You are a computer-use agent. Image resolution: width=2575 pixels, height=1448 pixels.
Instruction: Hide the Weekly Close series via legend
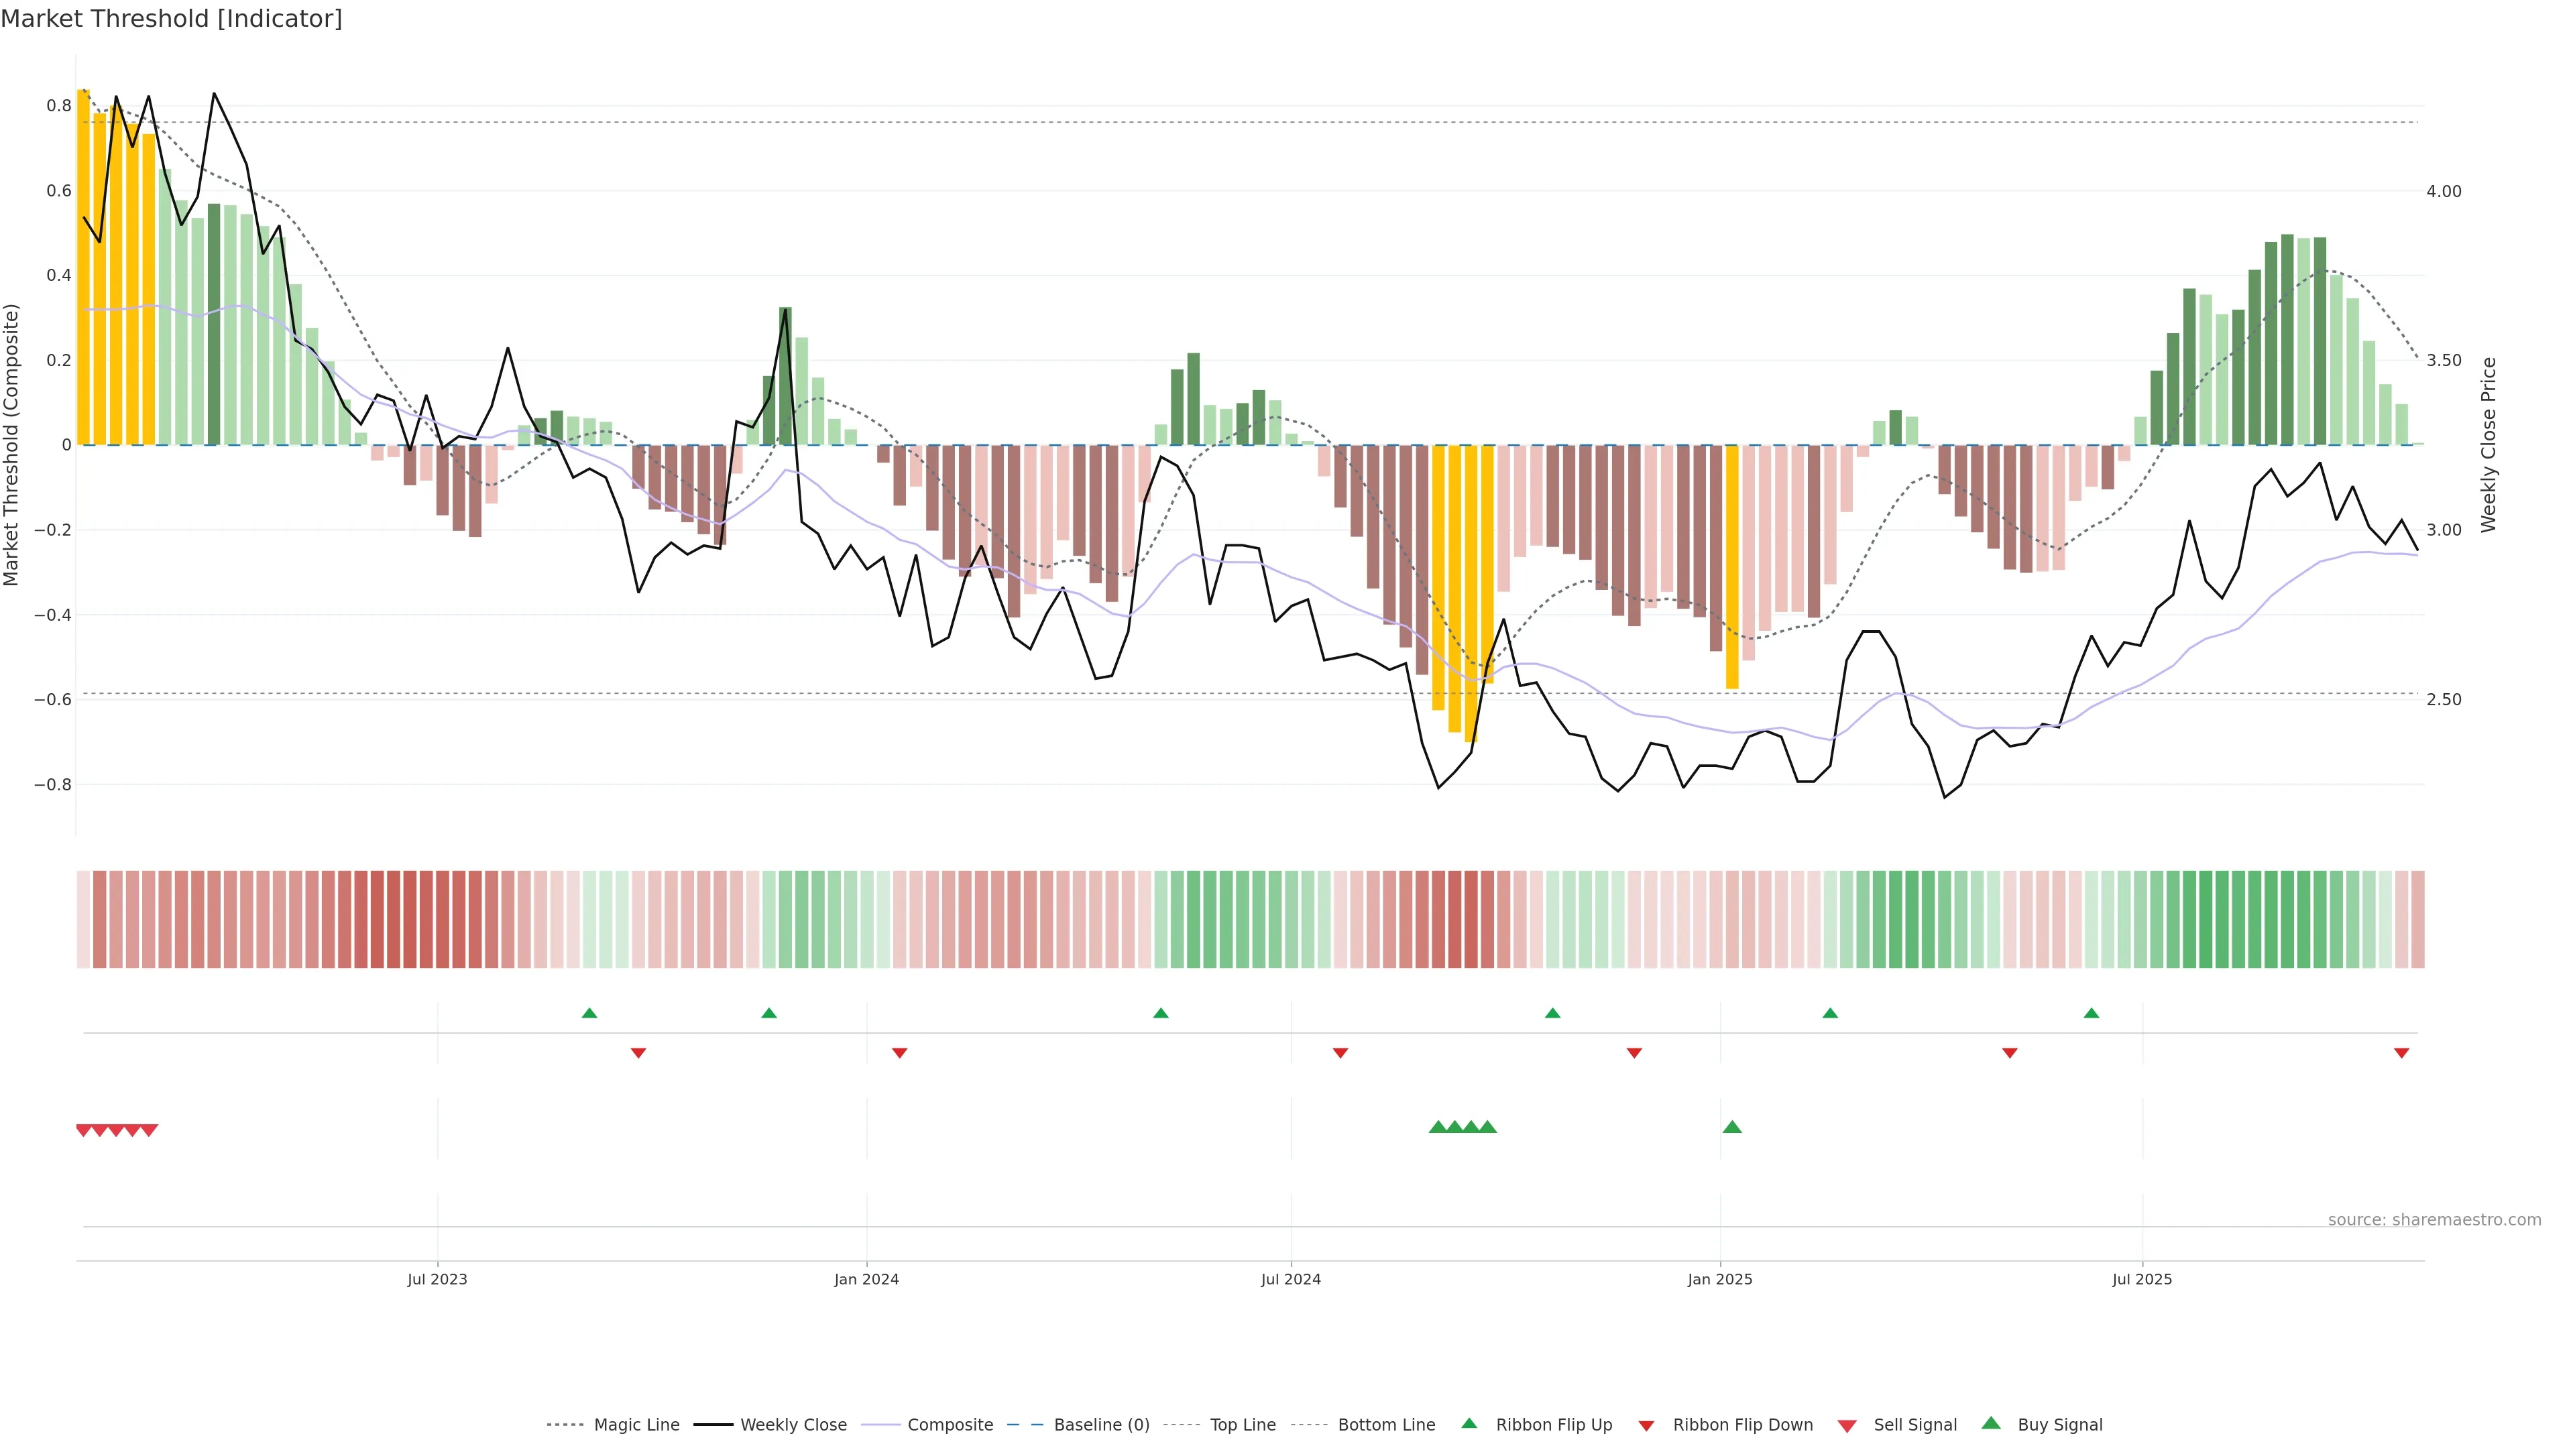tap(793, 1425)
